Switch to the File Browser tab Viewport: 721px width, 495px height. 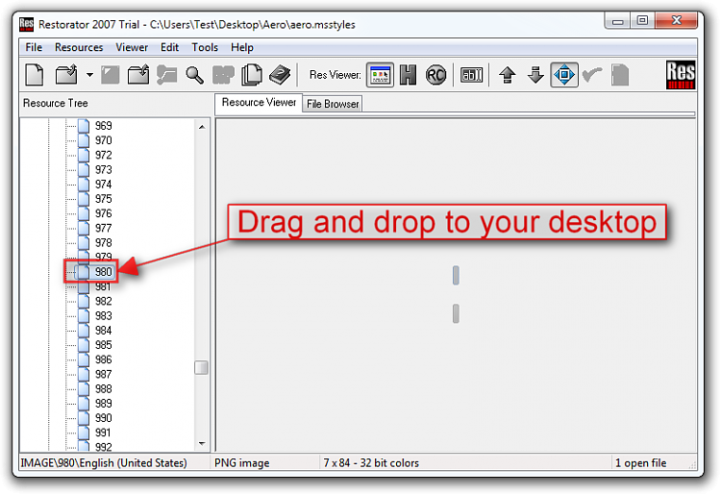click(333, 104)
